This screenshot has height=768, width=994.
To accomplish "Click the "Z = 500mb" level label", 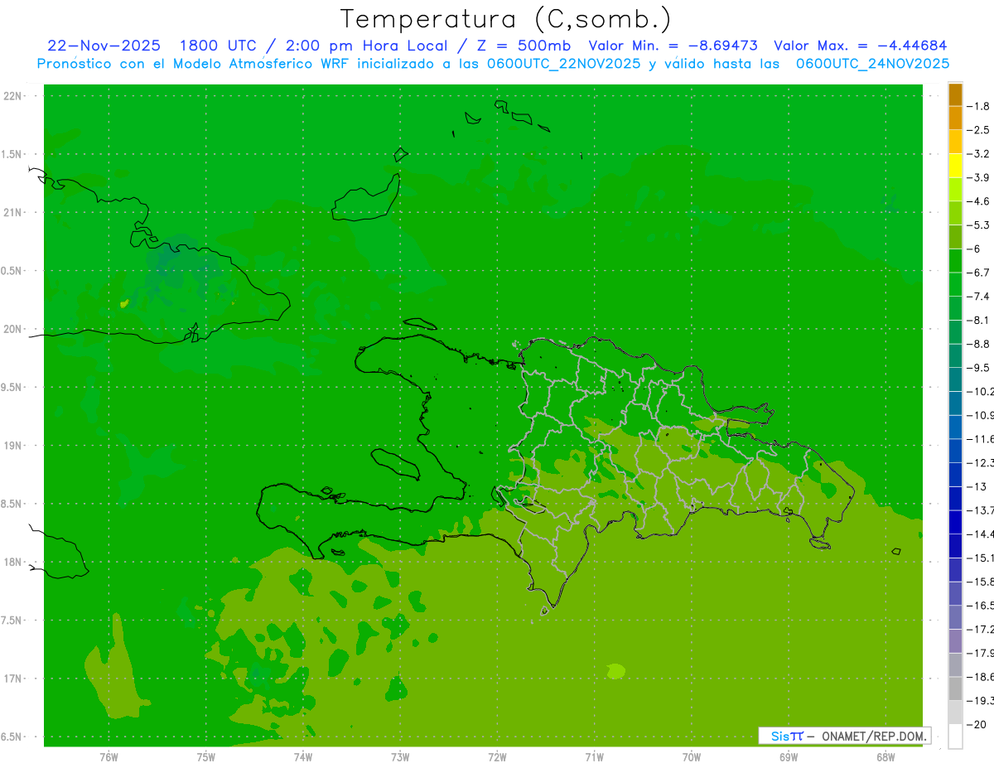I will pos(524,46).
